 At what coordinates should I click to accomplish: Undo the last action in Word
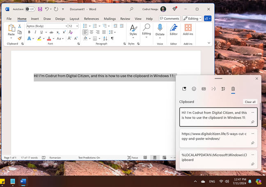pos(47,9)
